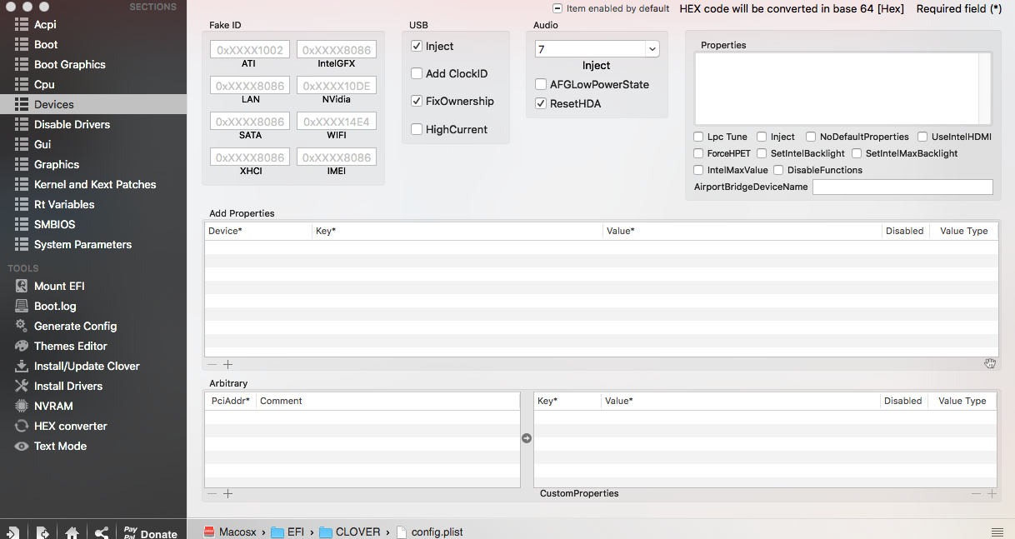Click the Value Type header in Add Properties
The height and width of the screenshot is (539, 1015).
tap(963, 231)
